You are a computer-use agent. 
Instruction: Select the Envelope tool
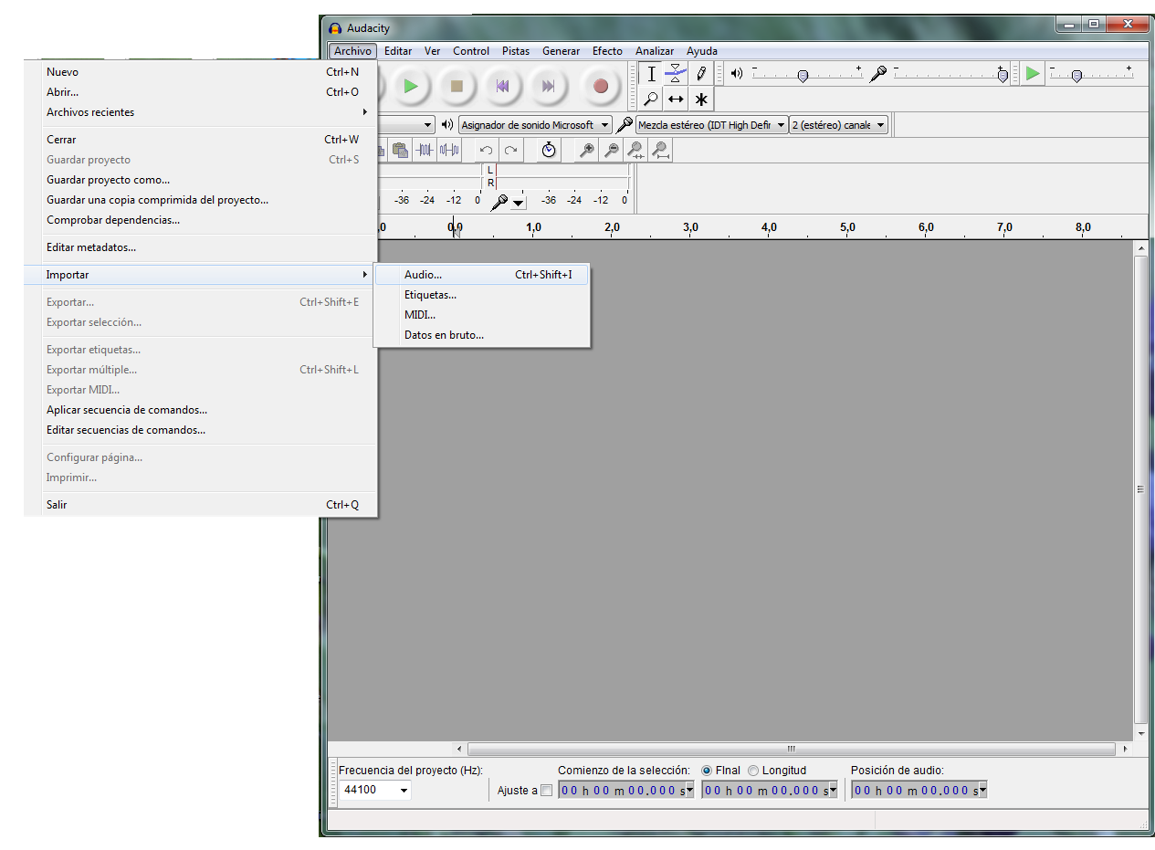point(676,74)
